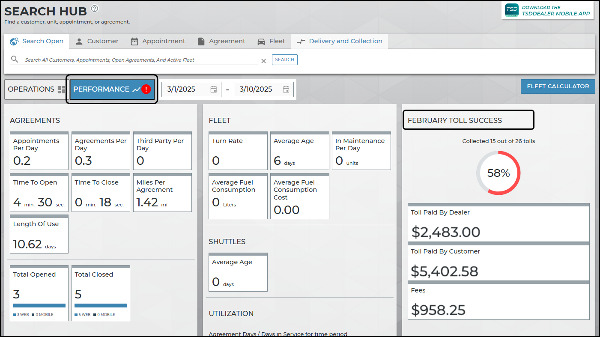Click the Operations dashboard grid icon
The height and width of the screenshot is (337, 600).
coord(62,89)
